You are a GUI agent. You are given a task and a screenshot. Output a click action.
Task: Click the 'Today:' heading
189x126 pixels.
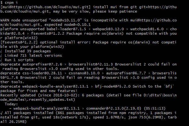click(11, 104)
